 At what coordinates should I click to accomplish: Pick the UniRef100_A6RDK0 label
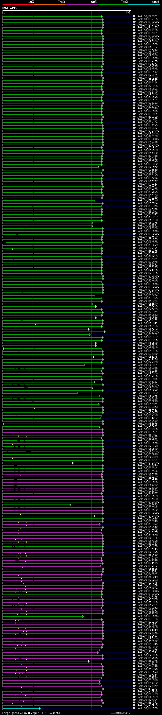(x=145, y=669)
